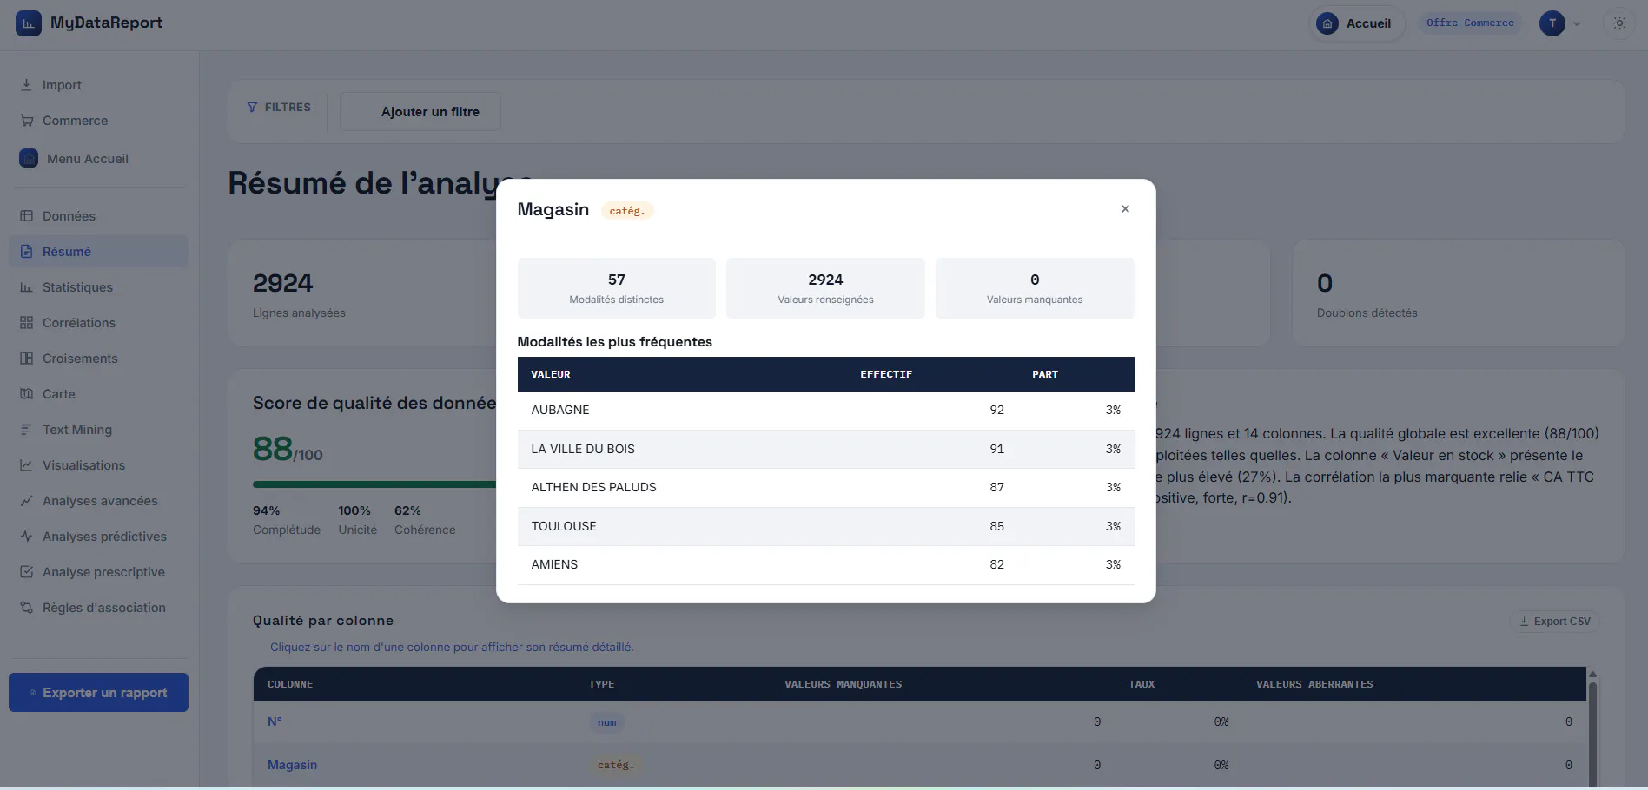The image size is (1648, 790).
Task: Click the user avatar T
Action: click(1552, 23)
